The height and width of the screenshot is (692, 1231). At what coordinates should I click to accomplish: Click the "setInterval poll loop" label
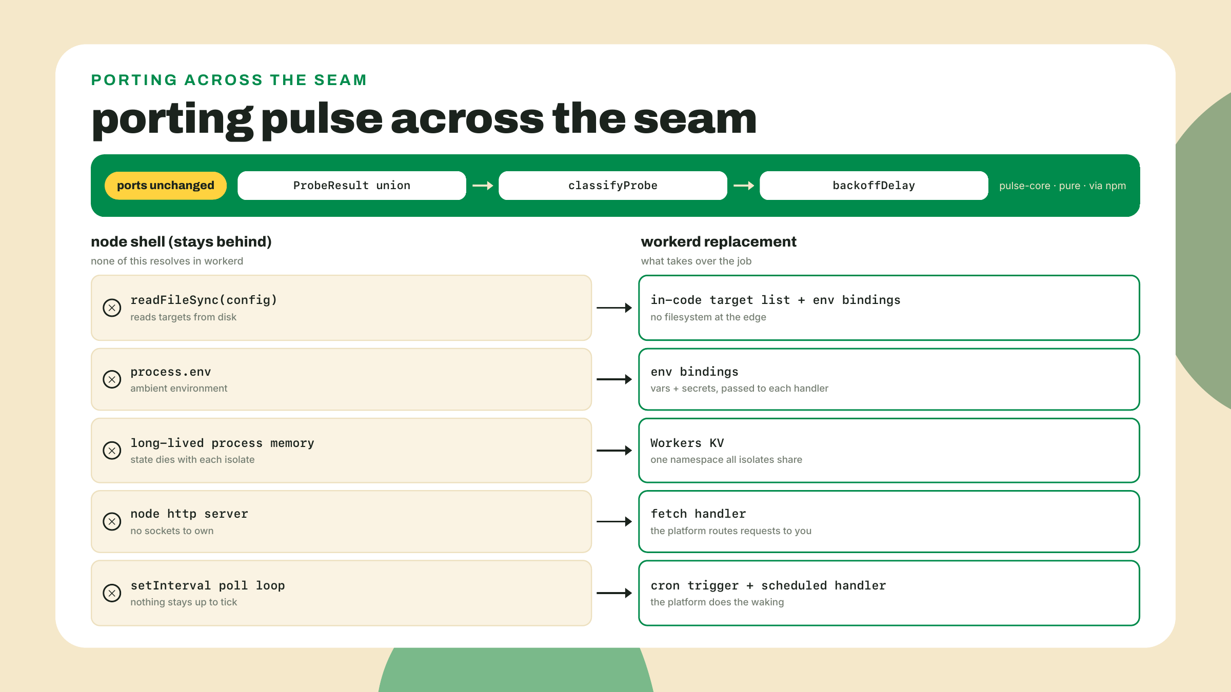pos(208,585)
